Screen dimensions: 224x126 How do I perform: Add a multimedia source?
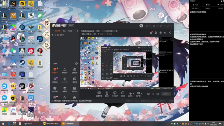point(123,94)
